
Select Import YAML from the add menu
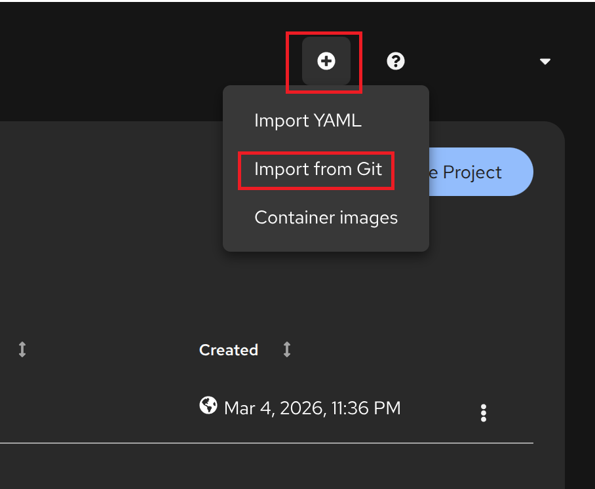(308, 121)
